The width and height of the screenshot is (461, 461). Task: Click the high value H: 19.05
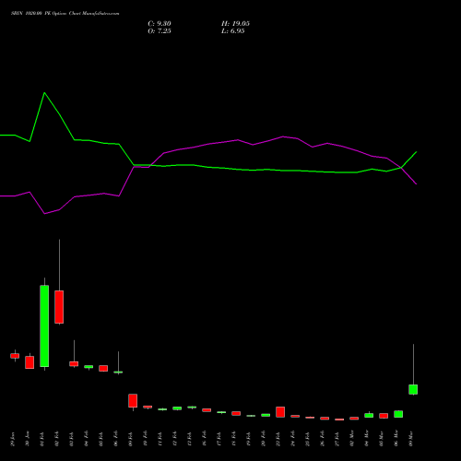pyautogui.click(x=235, y=24)
